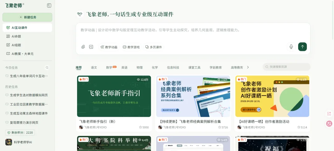Click the green send arrow button
This screenshot has height=151, width=334.
pyautogui.click(x=302, y=47)
